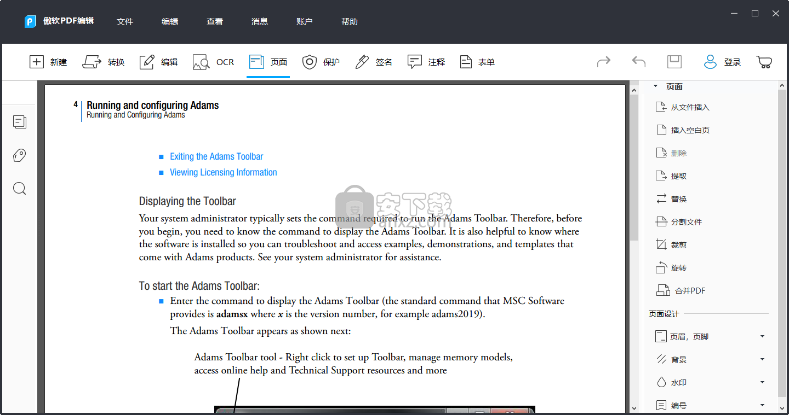Open the 账户 (Account) menu

(305, 22)
